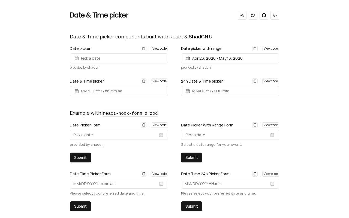Open the 'Pick a date' Date picker dropdown
This screenshot has height=218, width=349.
[119, 58]
